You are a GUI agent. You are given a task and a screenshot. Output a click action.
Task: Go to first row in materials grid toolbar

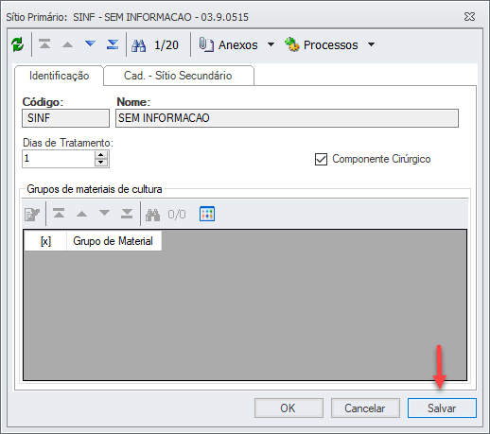pyautogui.click(x=59, y=214)
